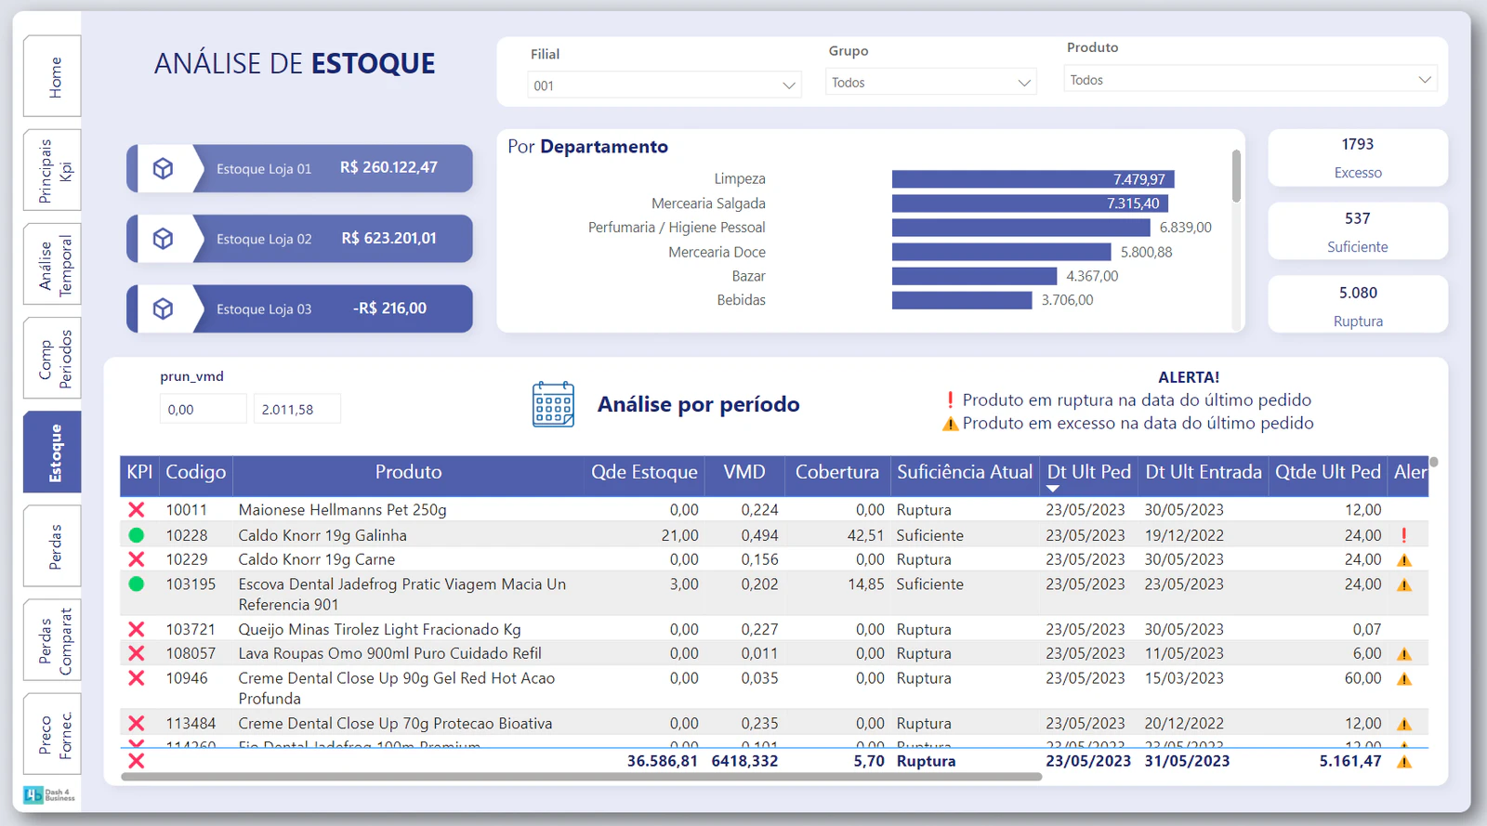The height and width of the screenshot is (826, 1487).
Task: Click the cube icon on Estoque Loja 02 card
Action: pyautogui.click(x=163, y=239)
